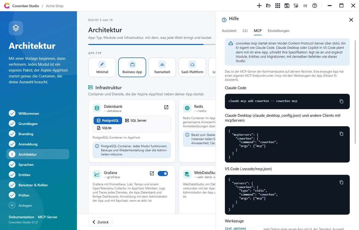
Task: Go to the Entities step
Action: pos(38,175)
